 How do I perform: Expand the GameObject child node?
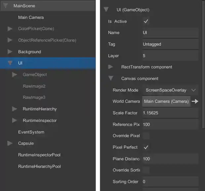coord(15,75)
